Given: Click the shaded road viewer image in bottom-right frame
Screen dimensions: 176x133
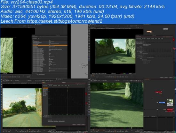Looking at the screenshot, I should click(x=117, y=105).
